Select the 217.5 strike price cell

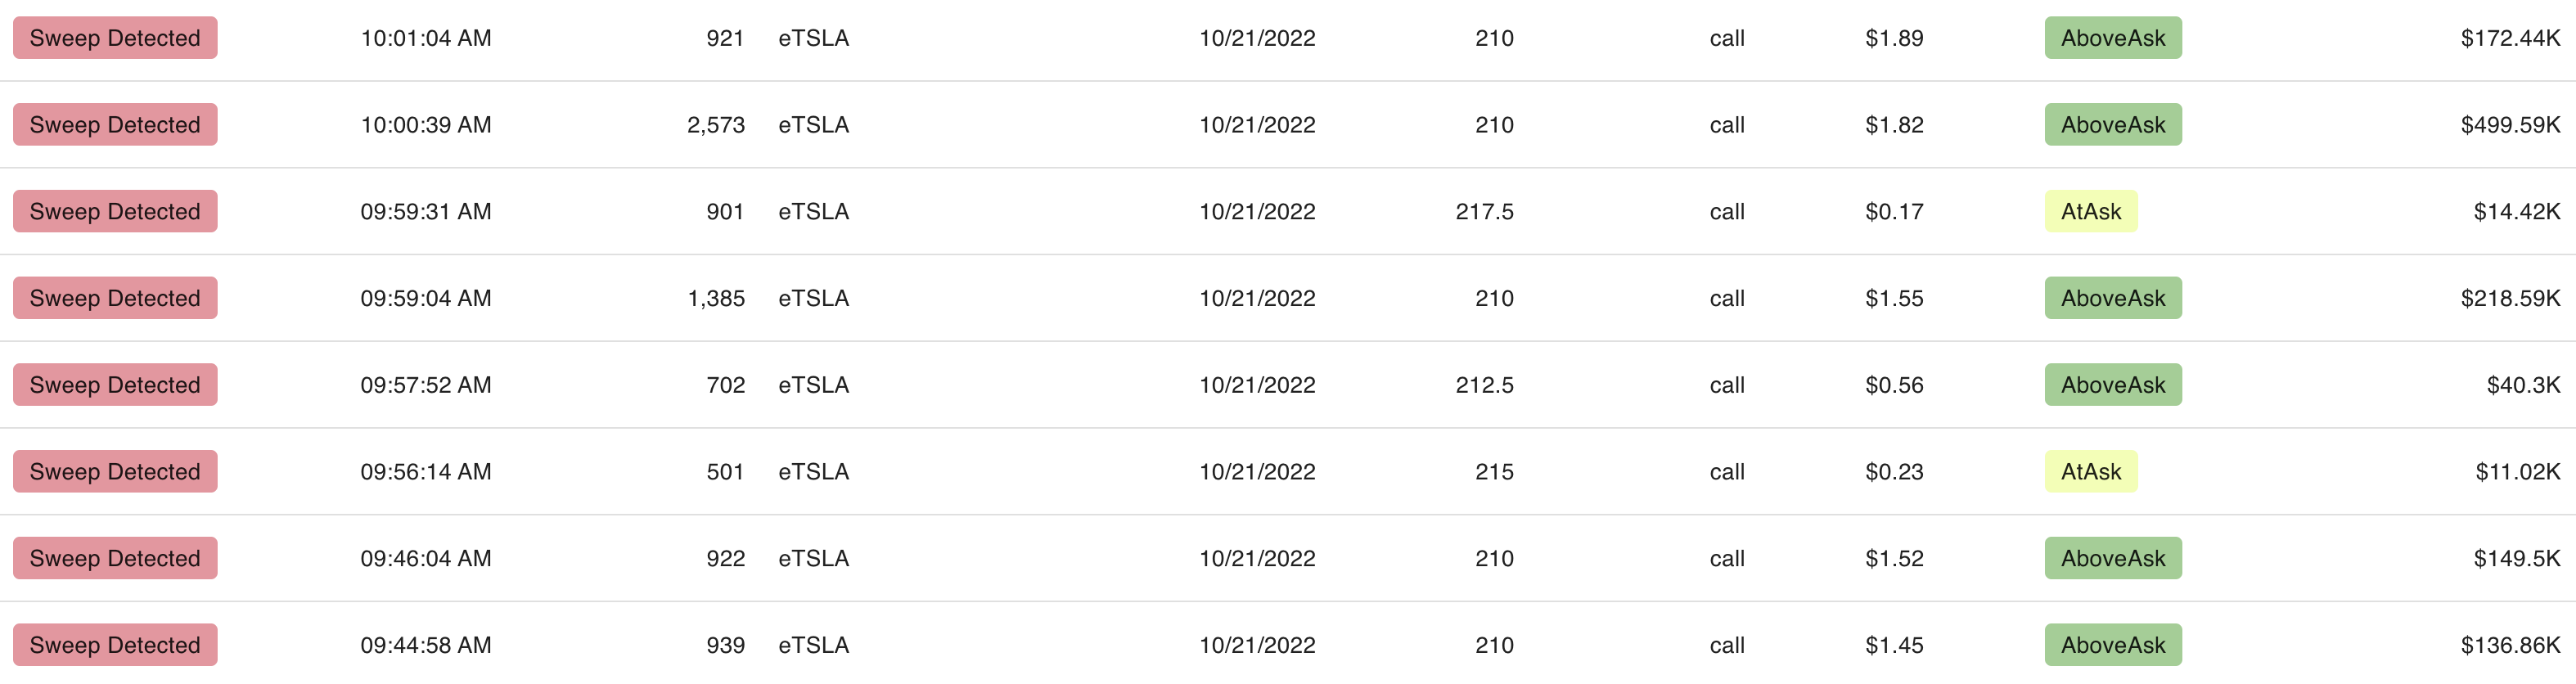[1484, 211]
